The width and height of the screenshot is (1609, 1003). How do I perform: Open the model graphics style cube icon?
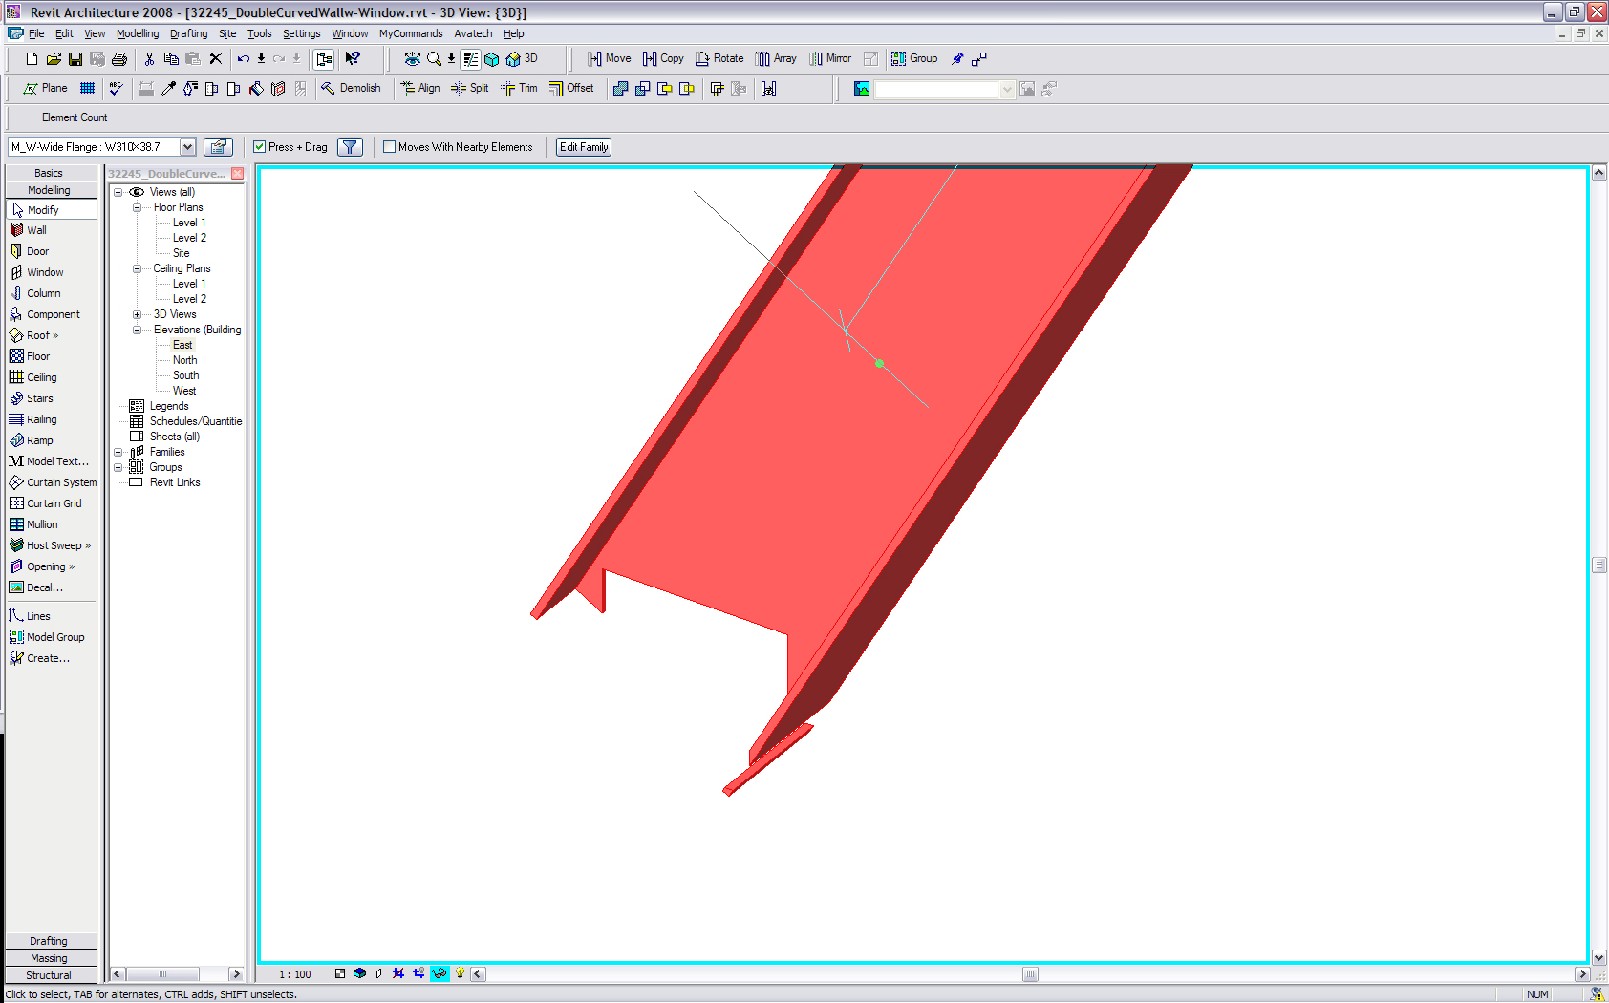point(359,974)
